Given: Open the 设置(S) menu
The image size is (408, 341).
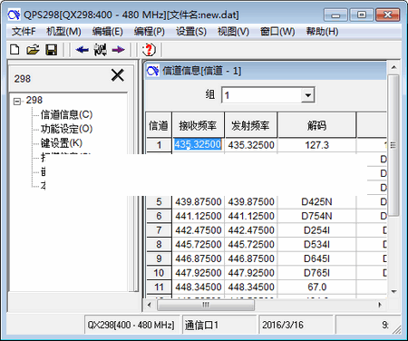Looking at the screenshot, I should pos(191,32).
